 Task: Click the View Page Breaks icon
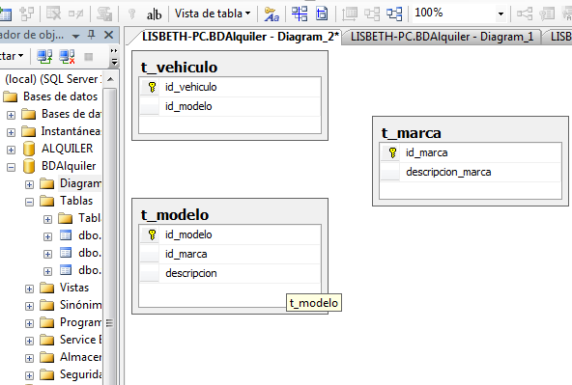pos(300,14)
